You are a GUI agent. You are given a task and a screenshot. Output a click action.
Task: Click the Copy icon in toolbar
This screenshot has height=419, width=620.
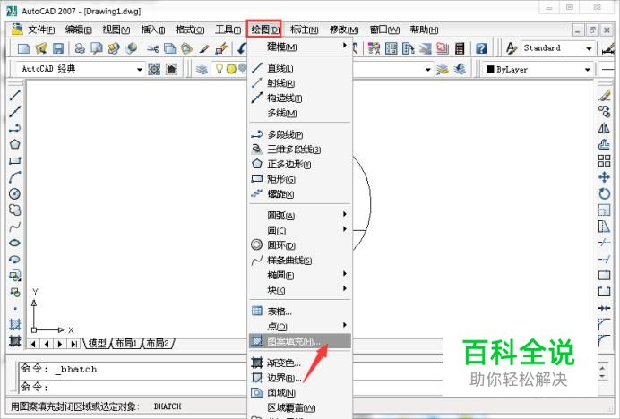(x=169, y=48)
